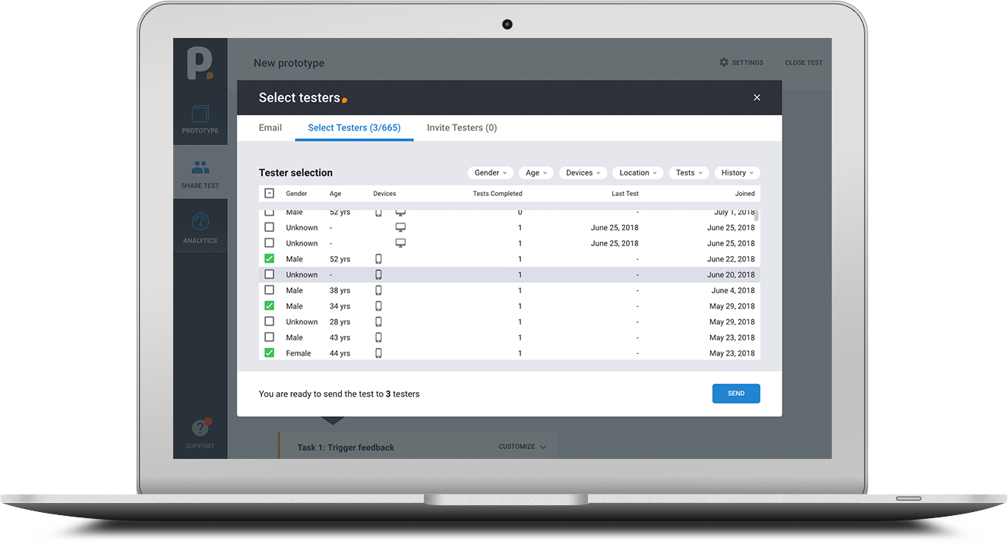
Task: Click the P logo in the sidebar
Action: click(x=201, y=63)
